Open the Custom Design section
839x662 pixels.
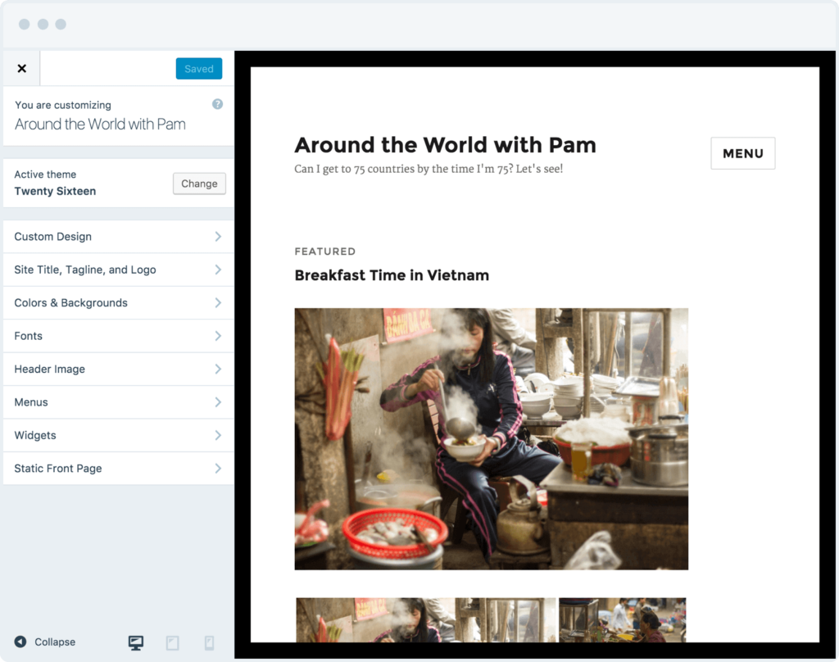click(x=118, y=237)
